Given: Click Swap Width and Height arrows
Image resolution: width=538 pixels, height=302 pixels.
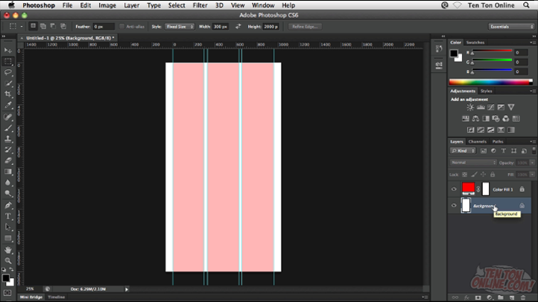Looking at the screenshot, I should (238, 26).
